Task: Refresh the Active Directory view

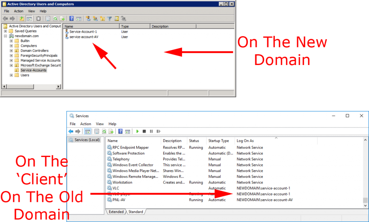Action: 55,18
